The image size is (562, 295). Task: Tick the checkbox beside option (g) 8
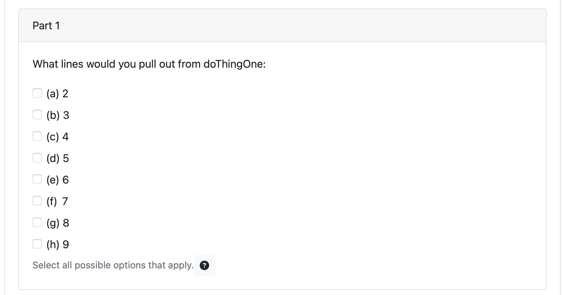pos(37,222)
